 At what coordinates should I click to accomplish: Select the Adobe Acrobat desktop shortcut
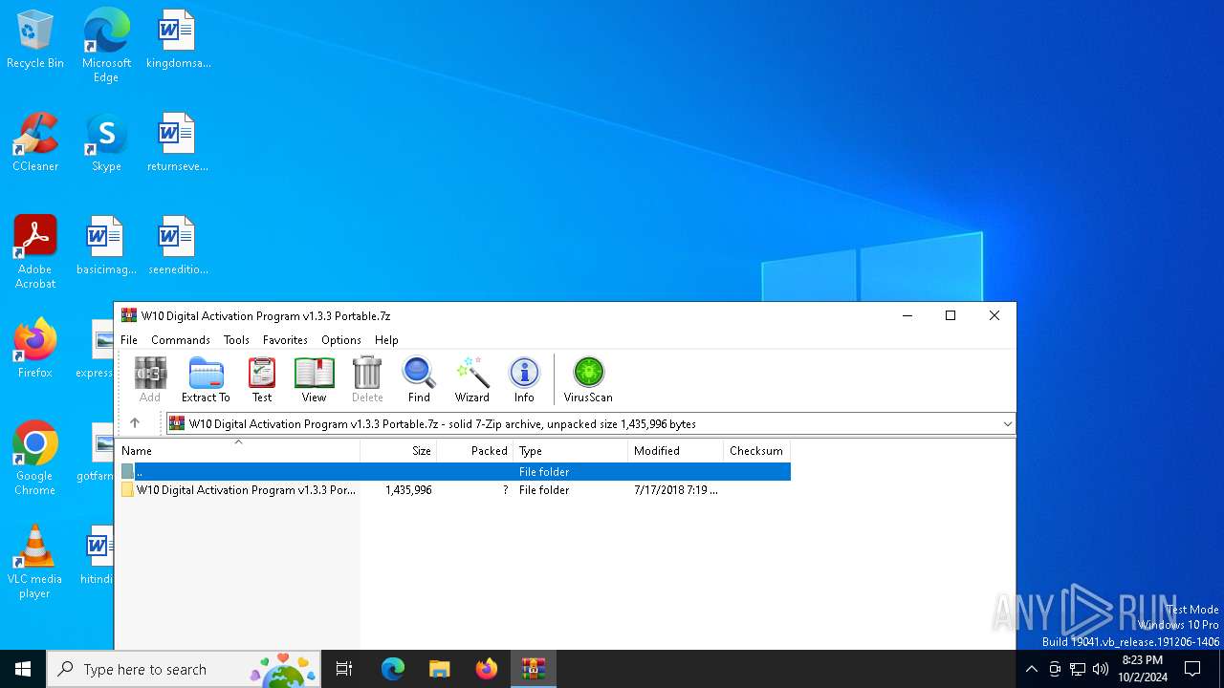tap(35, 252)
